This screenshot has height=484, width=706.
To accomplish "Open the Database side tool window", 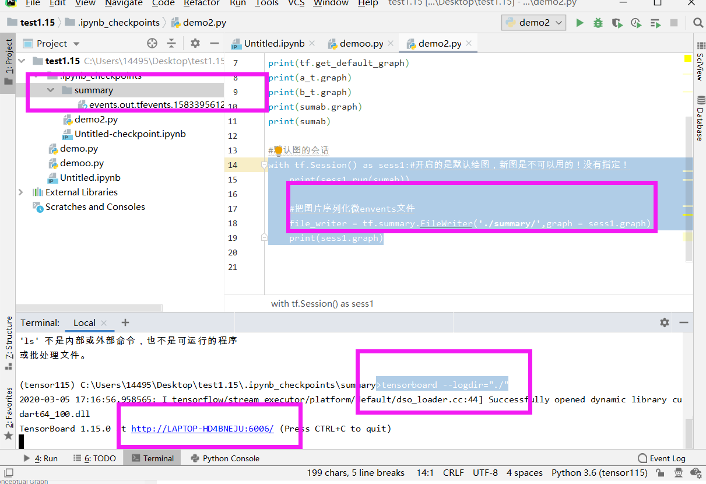I will (x=700, y=119).
